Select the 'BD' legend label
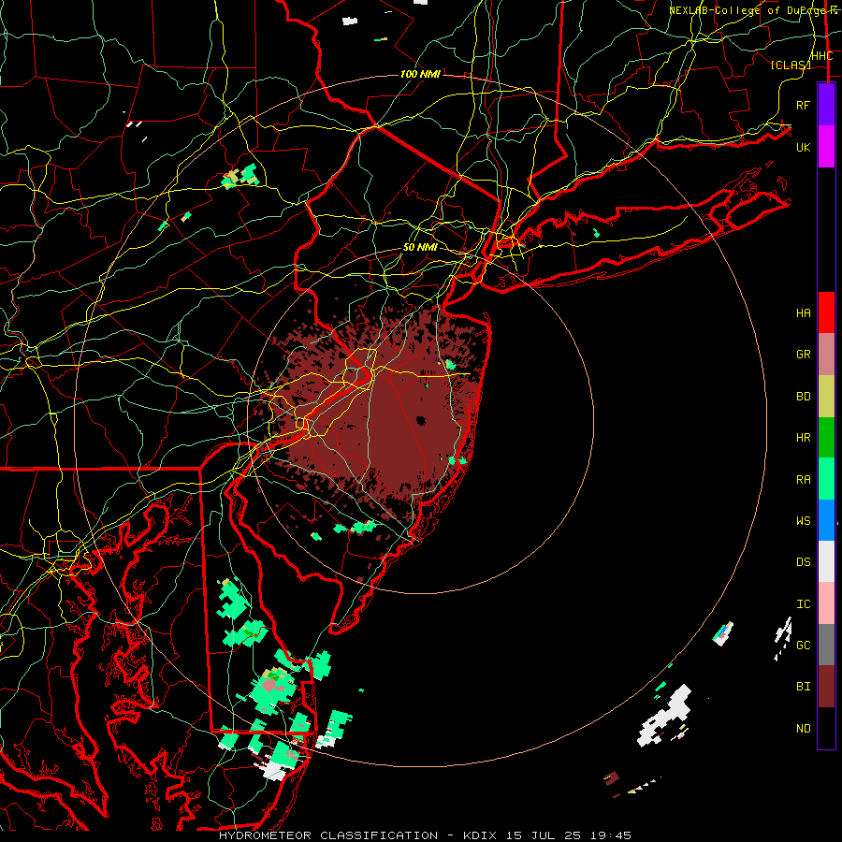The width and height of the screenshot is (842, 842). 804,397
